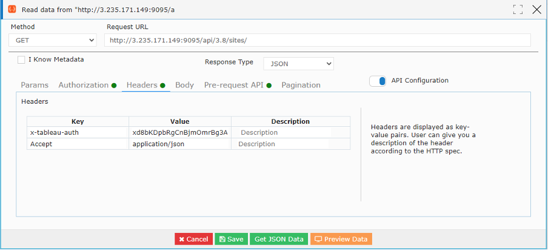Click the orange Preview Data button
The height and width of the screenshot is (250, 548).
pyautogui.click(x=341, y=239)
